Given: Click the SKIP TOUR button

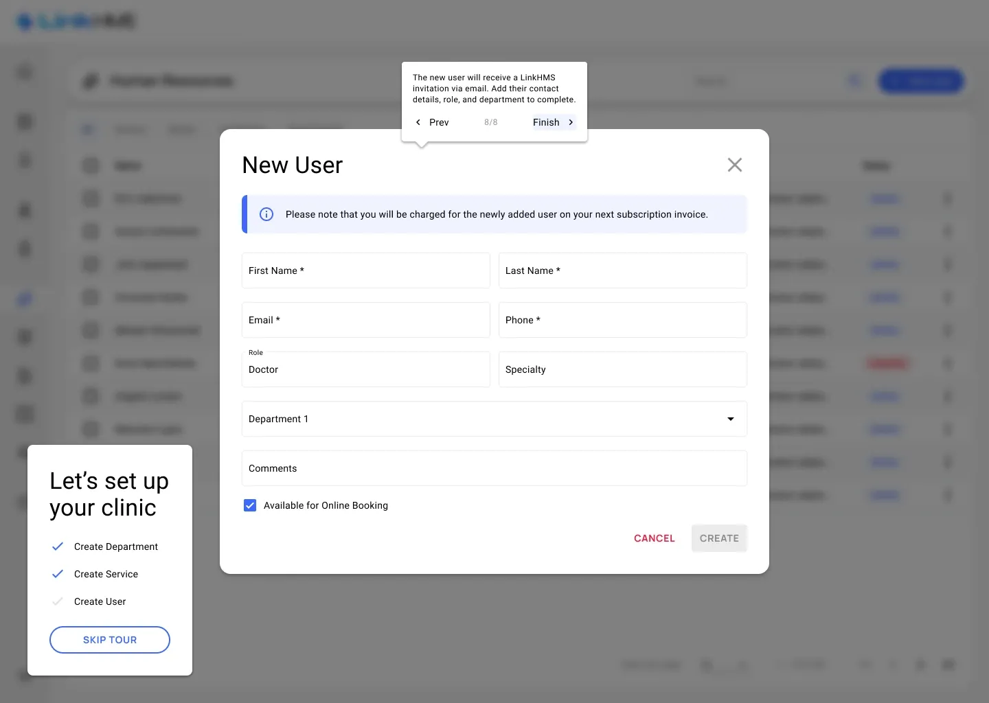Looking at the screenshot, I should tap(110, 640).
